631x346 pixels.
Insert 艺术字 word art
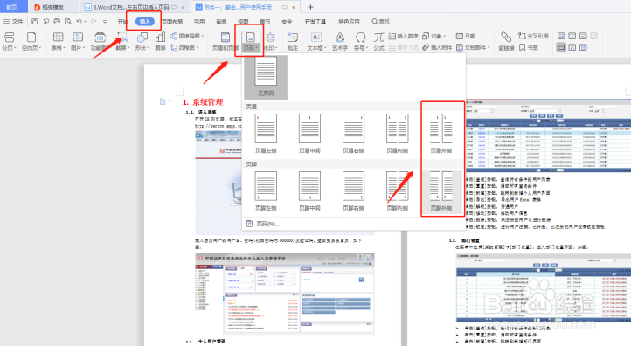(340, 41)
